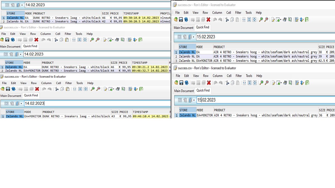Click SIZE column header in the size 36 table
The width and height of the screenshot is (335, 188).
click(x=322, y=110)
